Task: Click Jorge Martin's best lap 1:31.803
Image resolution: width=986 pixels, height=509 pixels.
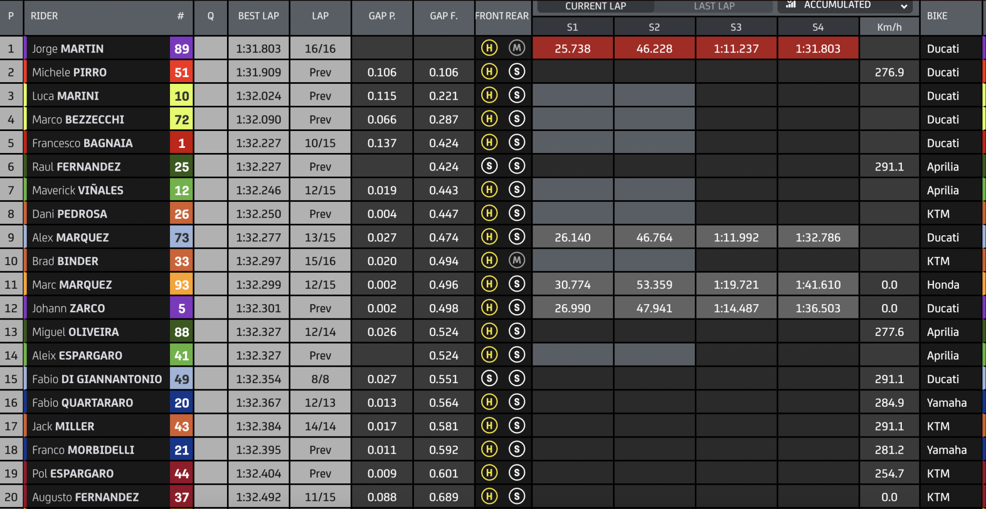Action: point(258,49)
